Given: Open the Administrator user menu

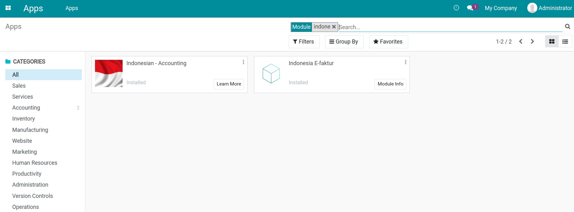Looking at the screenshot, I should coord(550,8).
